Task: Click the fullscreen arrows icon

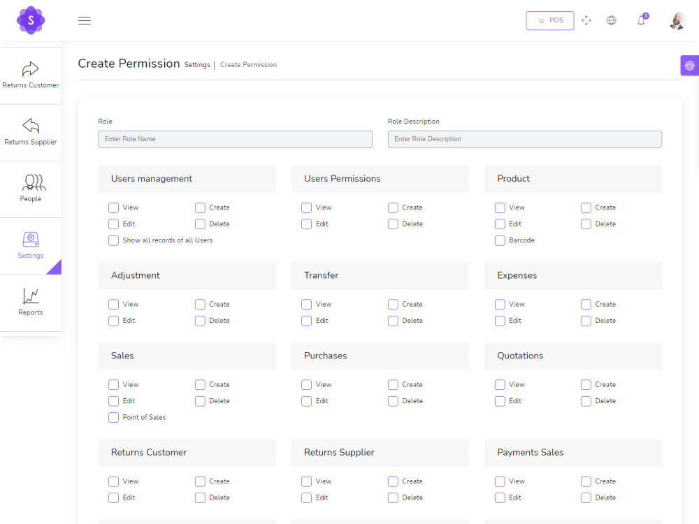Action: point(586,20)
